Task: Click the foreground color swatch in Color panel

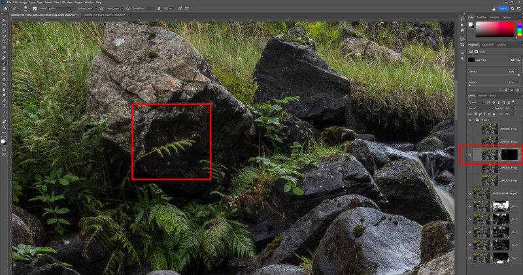Action: (x=470, y=24)
